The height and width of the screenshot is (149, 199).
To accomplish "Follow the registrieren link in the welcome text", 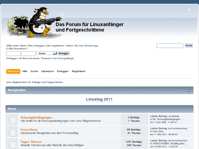I will (x=58, y=46).
